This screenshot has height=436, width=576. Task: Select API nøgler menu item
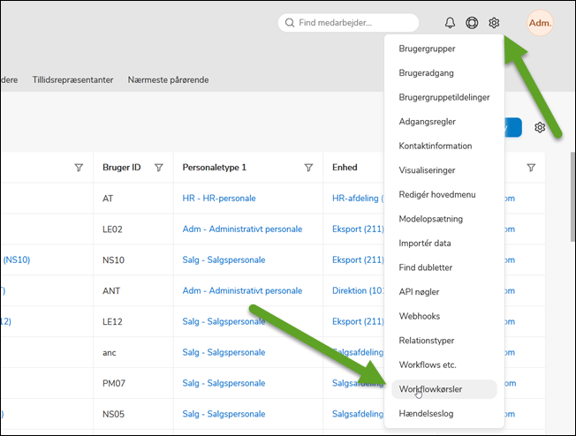click(x=419, y=291)
